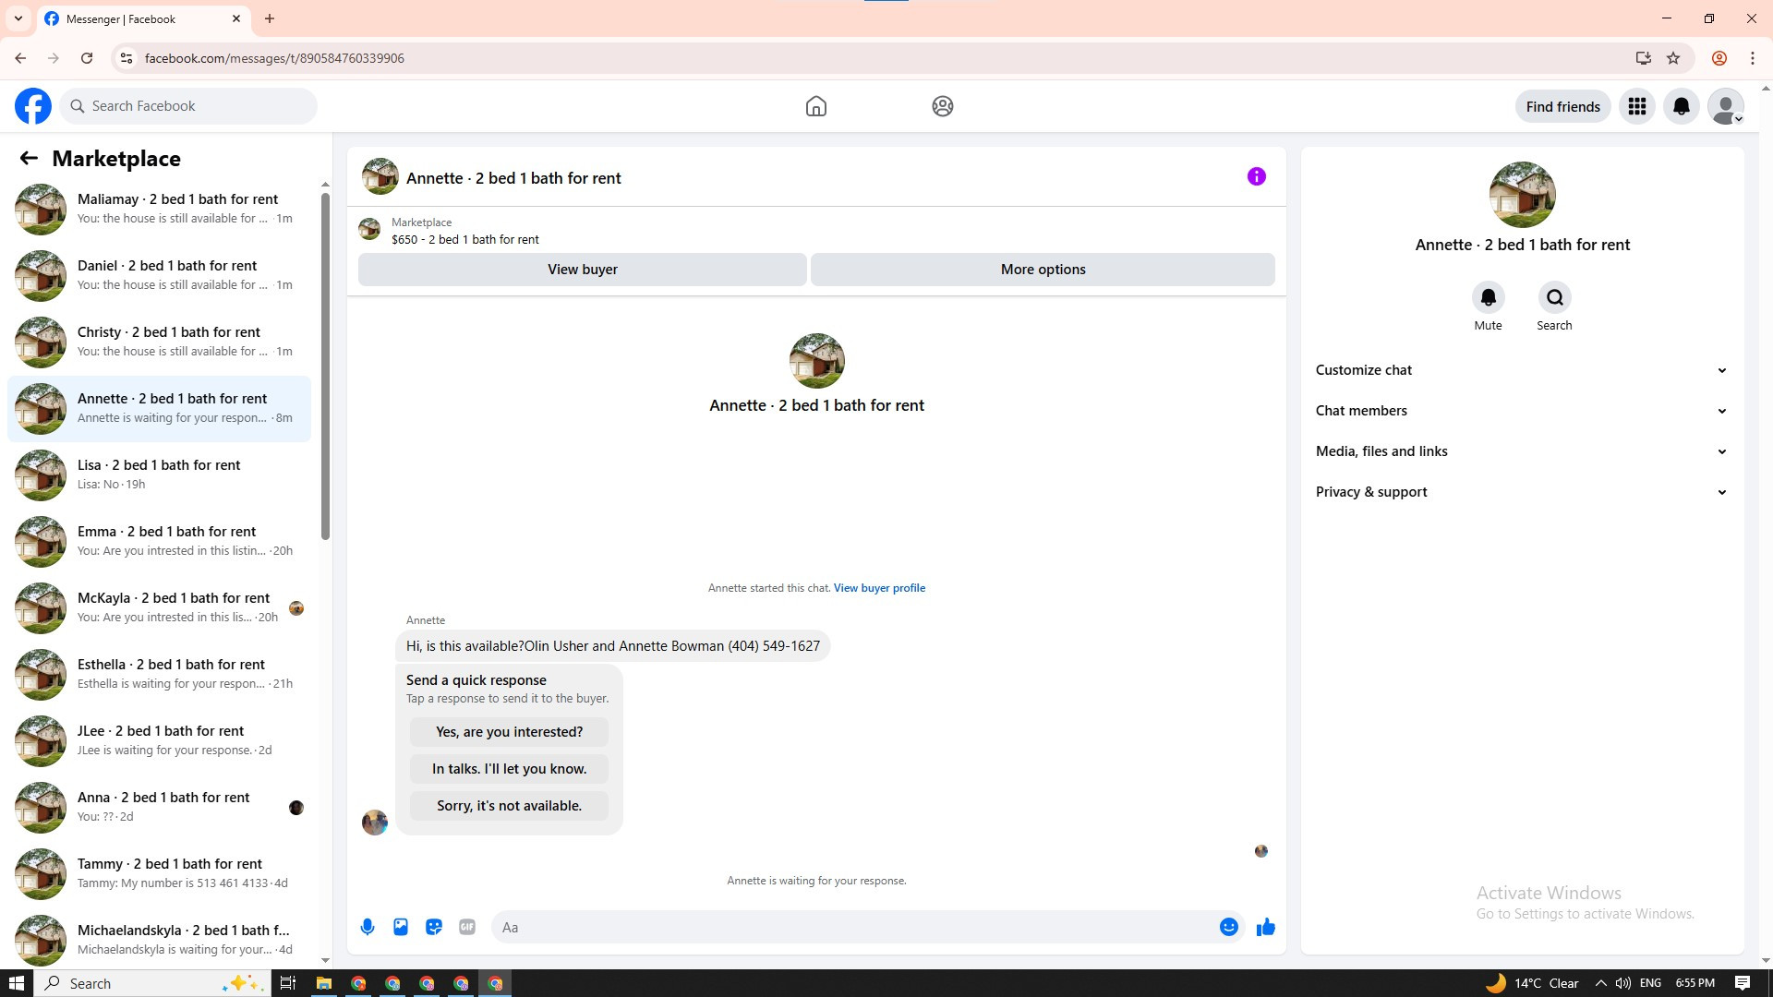Open the Facebook menu grid icon
The height and width of the screenshot is (997, 1773).
pyautogui.click(x=1636, y=106)
